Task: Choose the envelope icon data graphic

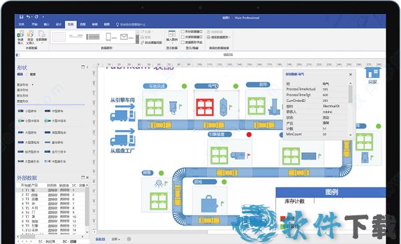Action: 126,37
